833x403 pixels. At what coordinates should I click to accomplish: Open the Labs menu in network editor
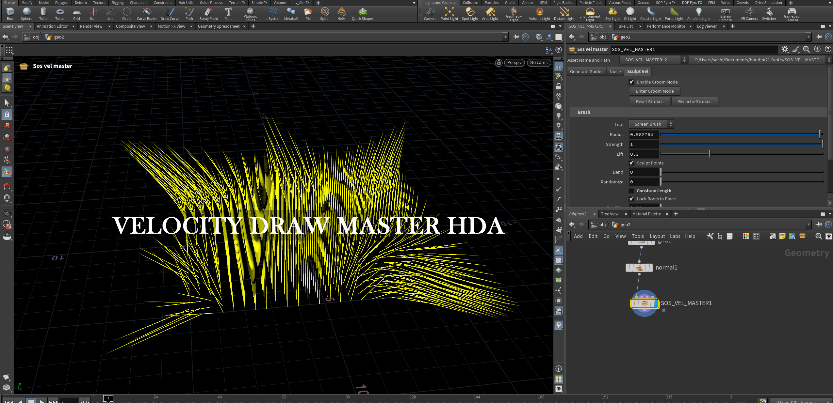(x=675, y=236)
